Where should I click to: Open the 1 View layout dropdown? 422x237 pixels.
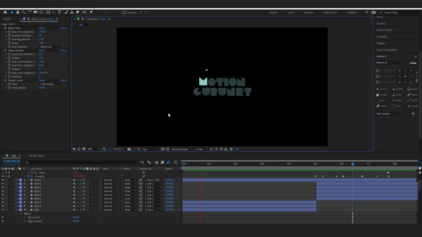click(x=201, y=149)
